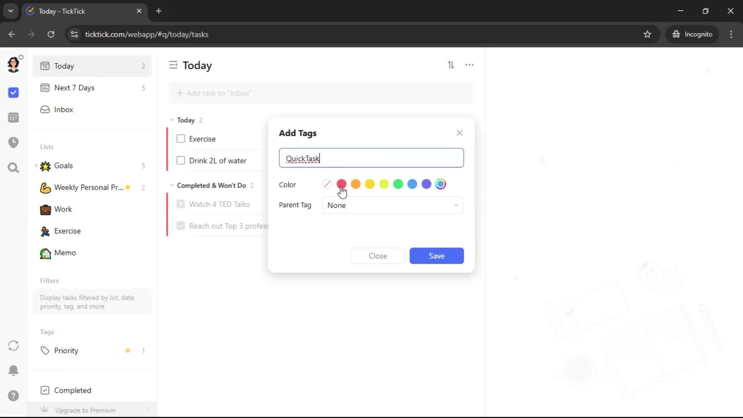Viewport: 743px width, 418px height.
Task: Open the calendar view icon in sidebar
Action: coord(13,118)
